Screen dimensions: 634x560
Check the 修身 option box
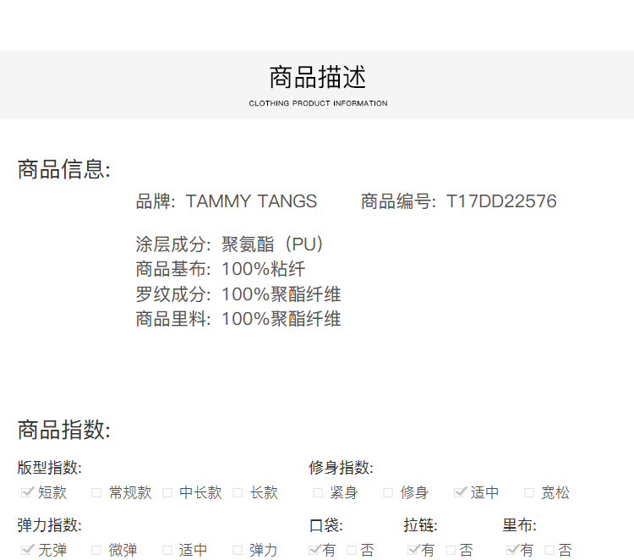click(388, 492)
